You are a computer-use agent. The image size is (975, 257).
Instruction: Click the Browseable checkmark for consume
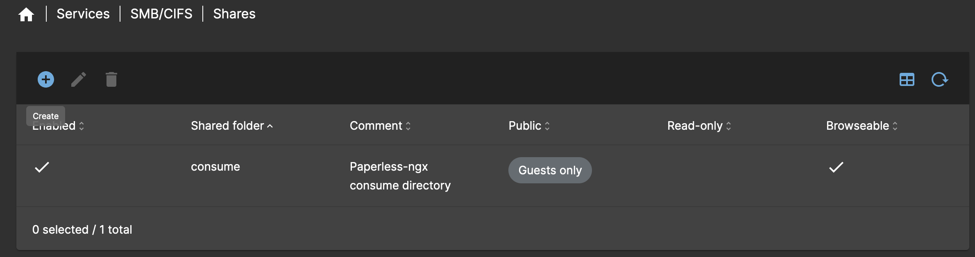click(x=836, y=167)
